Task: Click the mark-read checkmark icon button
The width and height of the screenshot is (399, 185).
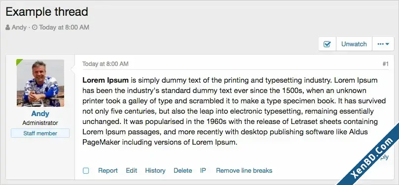Action: click(327, 44)
